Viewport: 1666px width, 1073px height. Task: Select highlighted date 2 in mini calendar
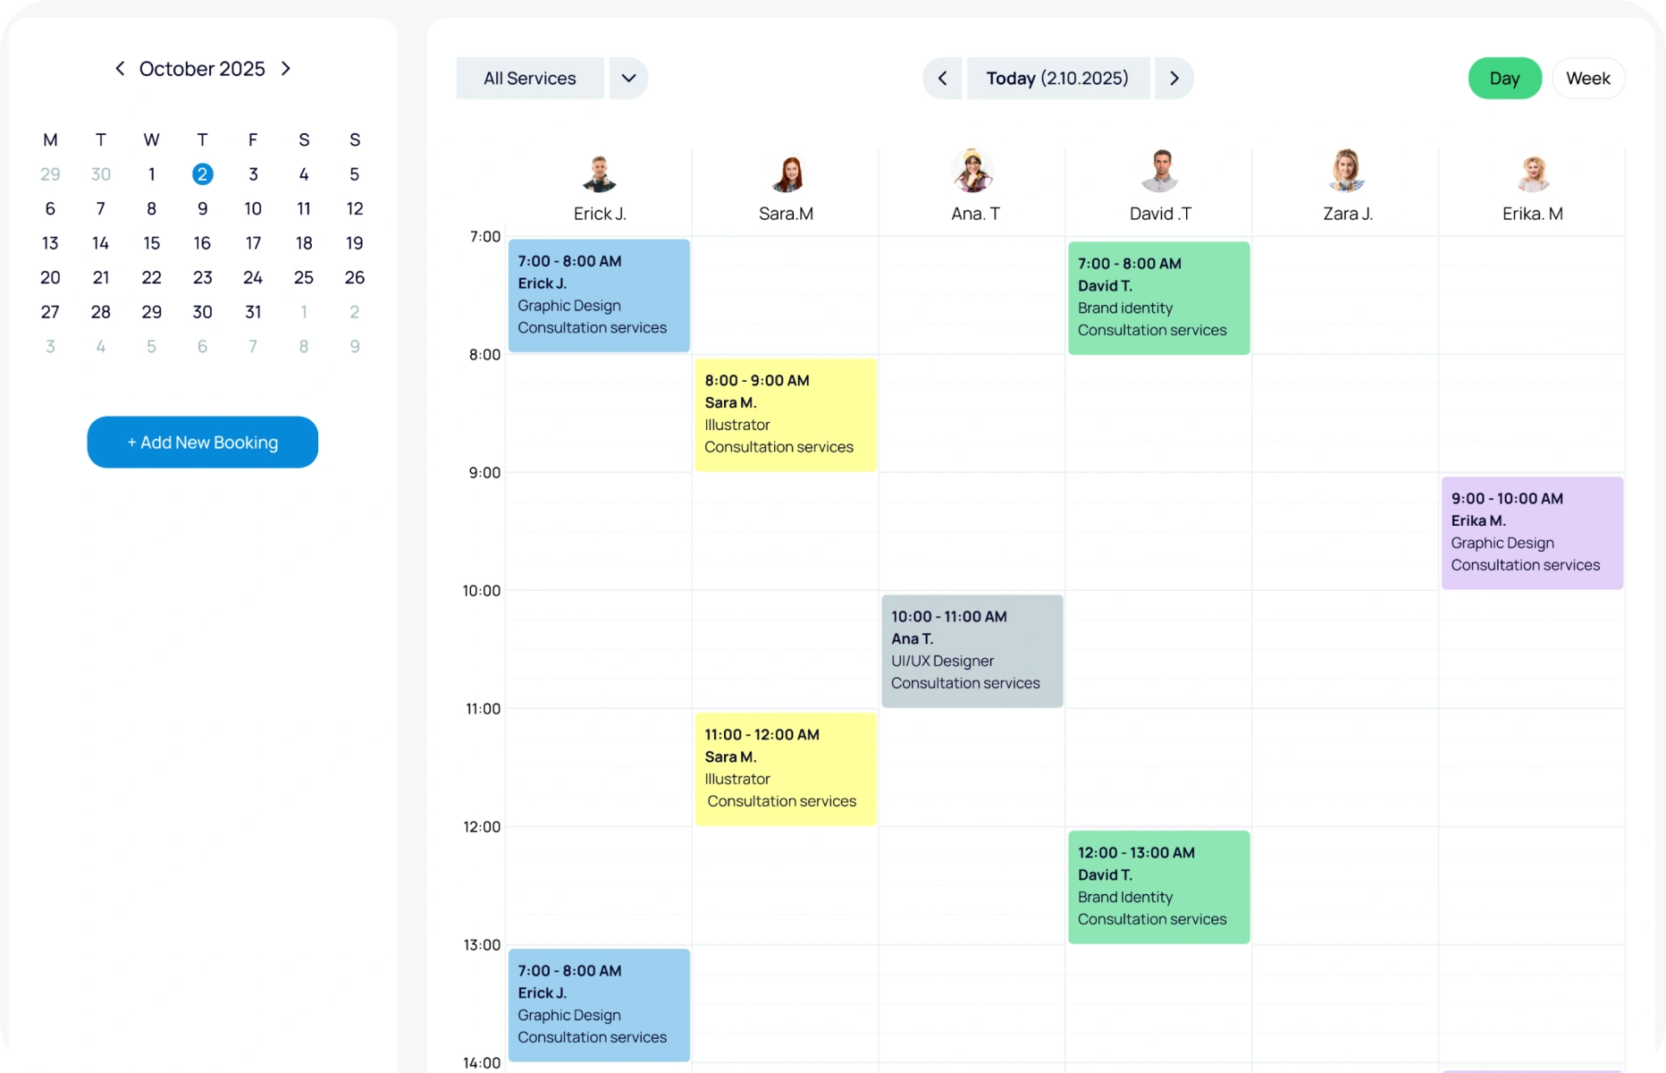tap(203, 174)
